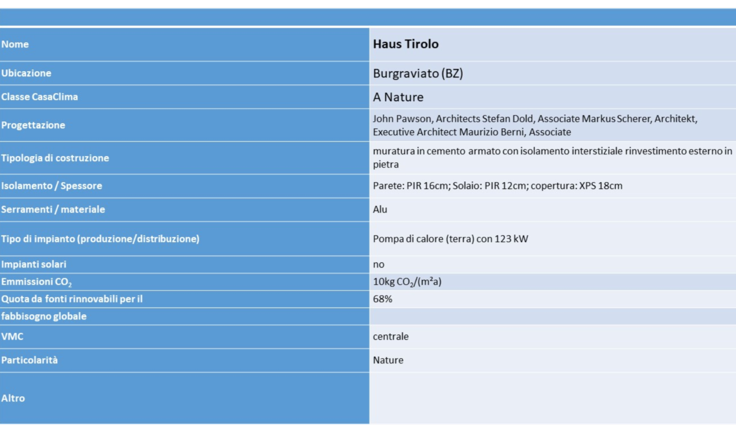Click the 'Progettazione' row label
The width and height of the screenshot is (736, 432).
pyautogui.click(x=33, y=125)
